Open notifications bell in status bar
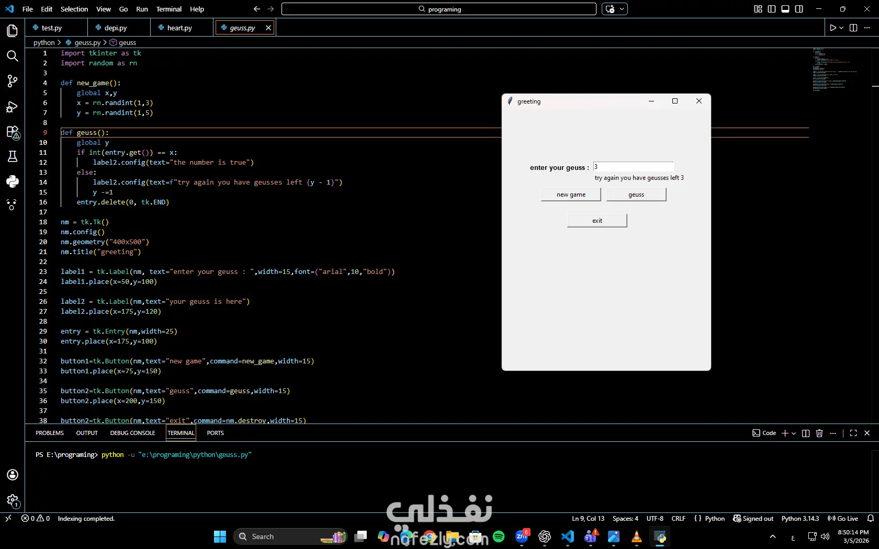The image size is (879, 549). (871, 519)
